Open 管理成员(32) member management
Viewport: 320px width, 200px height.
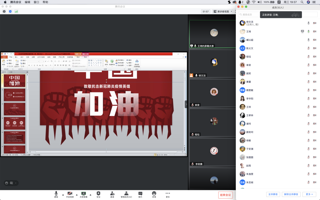[126, 193]
